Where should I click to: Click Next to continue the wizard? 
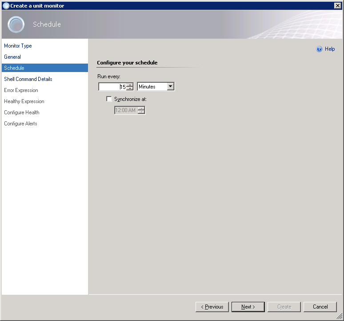248,307
